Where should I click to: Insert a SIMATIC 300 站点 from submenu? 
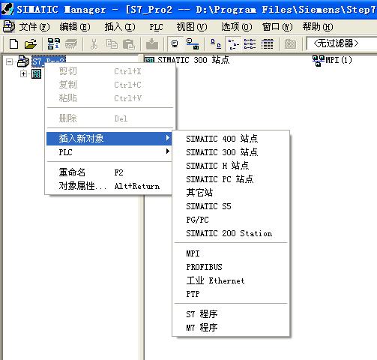231,152
